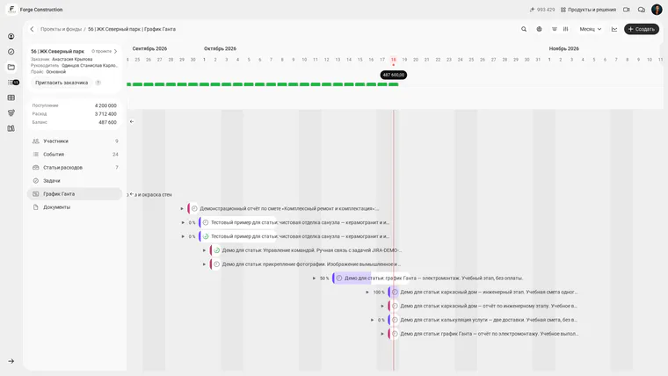
Task: Open the list icon with notification badge
Action: click(x=13, y=83)
